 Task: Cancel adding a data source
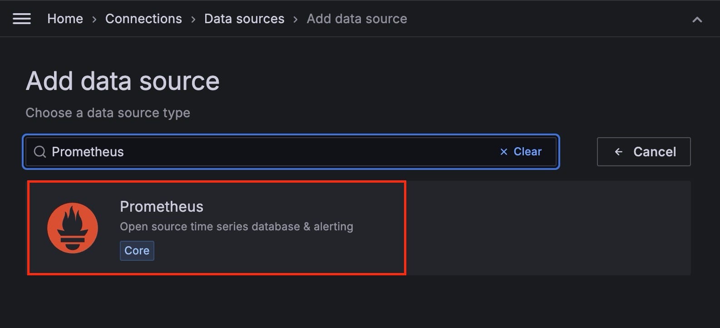tap(644, 152)
